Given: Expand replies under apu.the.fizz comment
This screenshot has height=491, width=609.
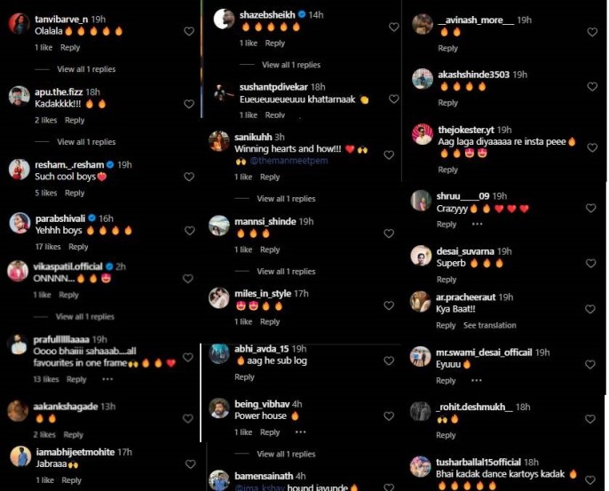Looking at the screenshot, I should coord(86,142).
